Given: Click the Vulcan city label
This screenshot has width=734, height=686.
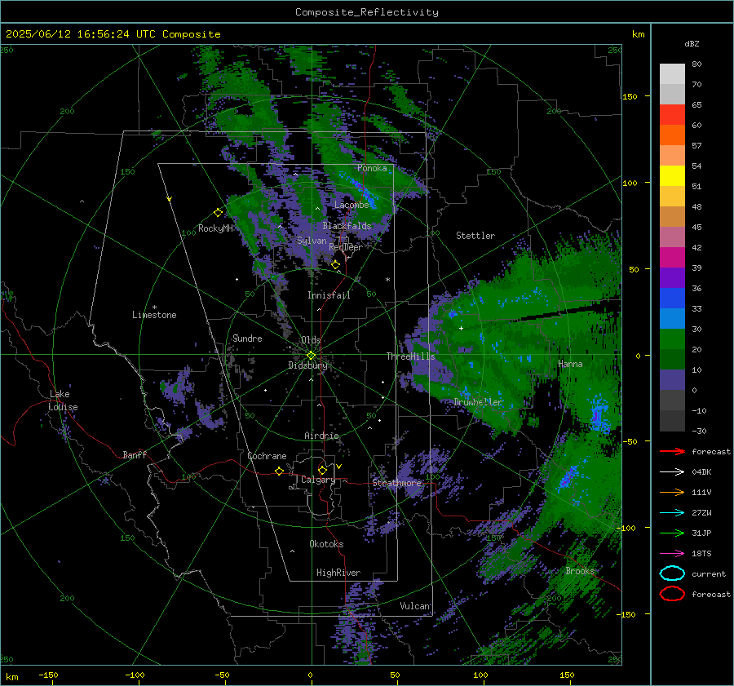Looking at the screenshot, I should pyautogui.click(x=415, y=606).
